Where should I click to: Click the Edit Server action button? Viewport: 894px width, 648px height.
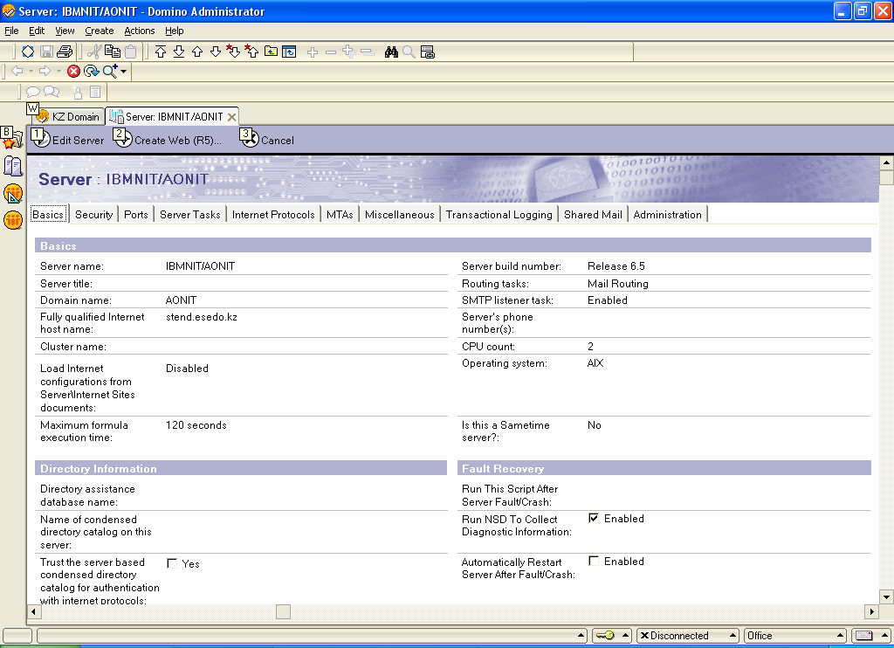(68, 140)
